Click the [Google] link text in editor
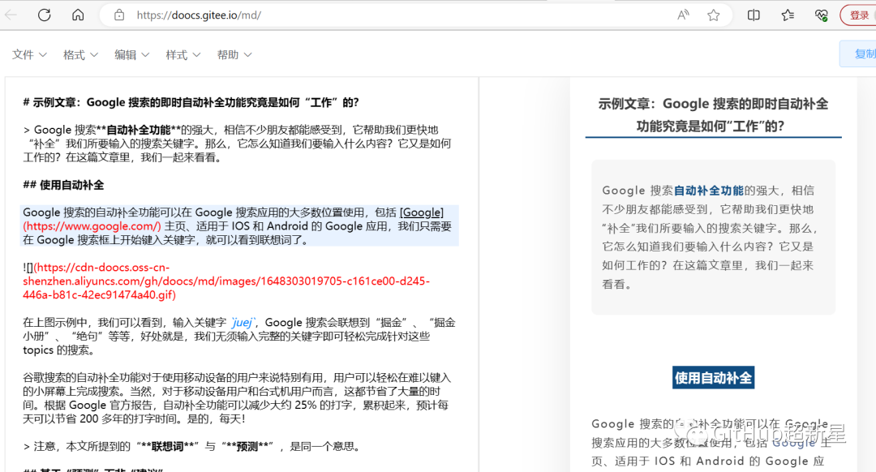The image size is (876, 472). pos(422,212)
